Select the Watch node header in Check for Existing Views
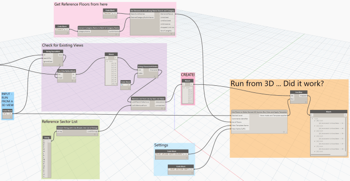Screen dimensions: 350x181 [111, 54]
